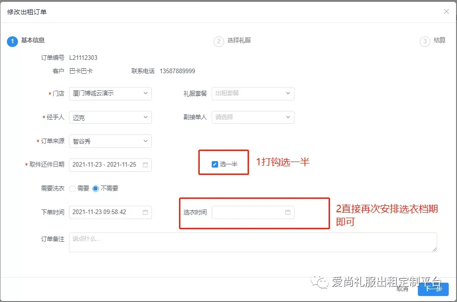Image resolution: width=457 pixels, height=302 pixels.
Task: Click step 2 circle icon 选择礼服
Action: [219, 41]
